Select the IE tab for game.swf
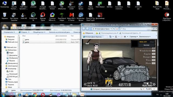 [x=93, y=37]
